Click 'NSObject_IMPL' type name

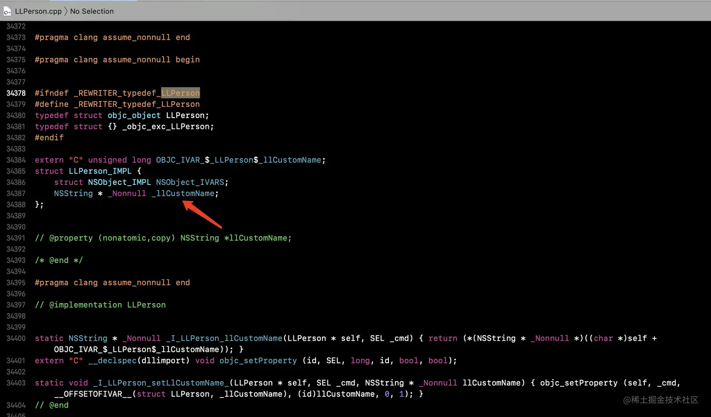(x=119, y=182)
